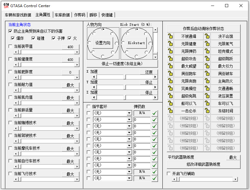Toggle the lock icon next to 无限氧气

[207, 44]
